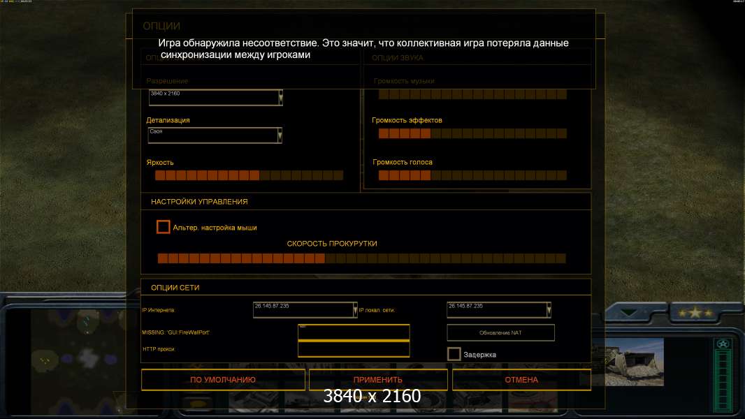Click the Яркость label

159,162
